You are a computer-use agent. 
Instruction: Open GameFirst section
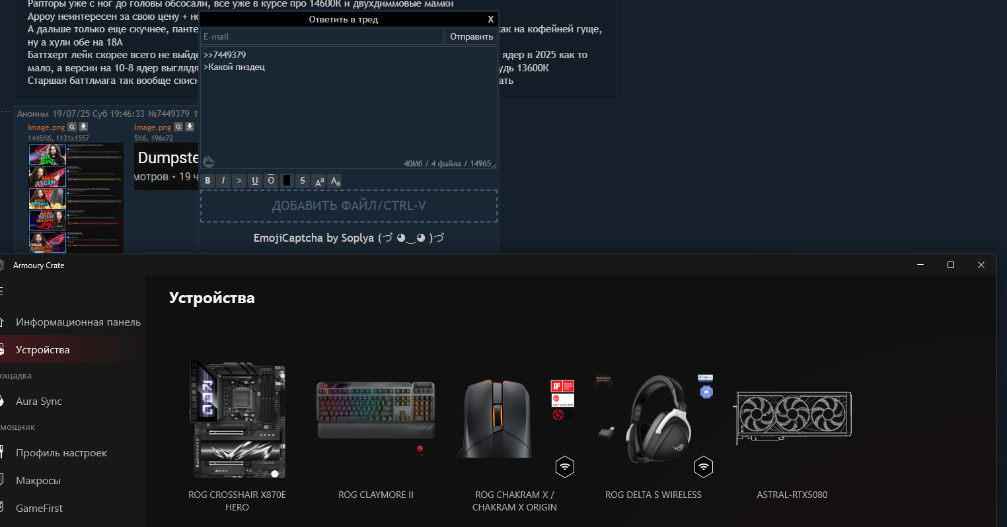(39, 509)
